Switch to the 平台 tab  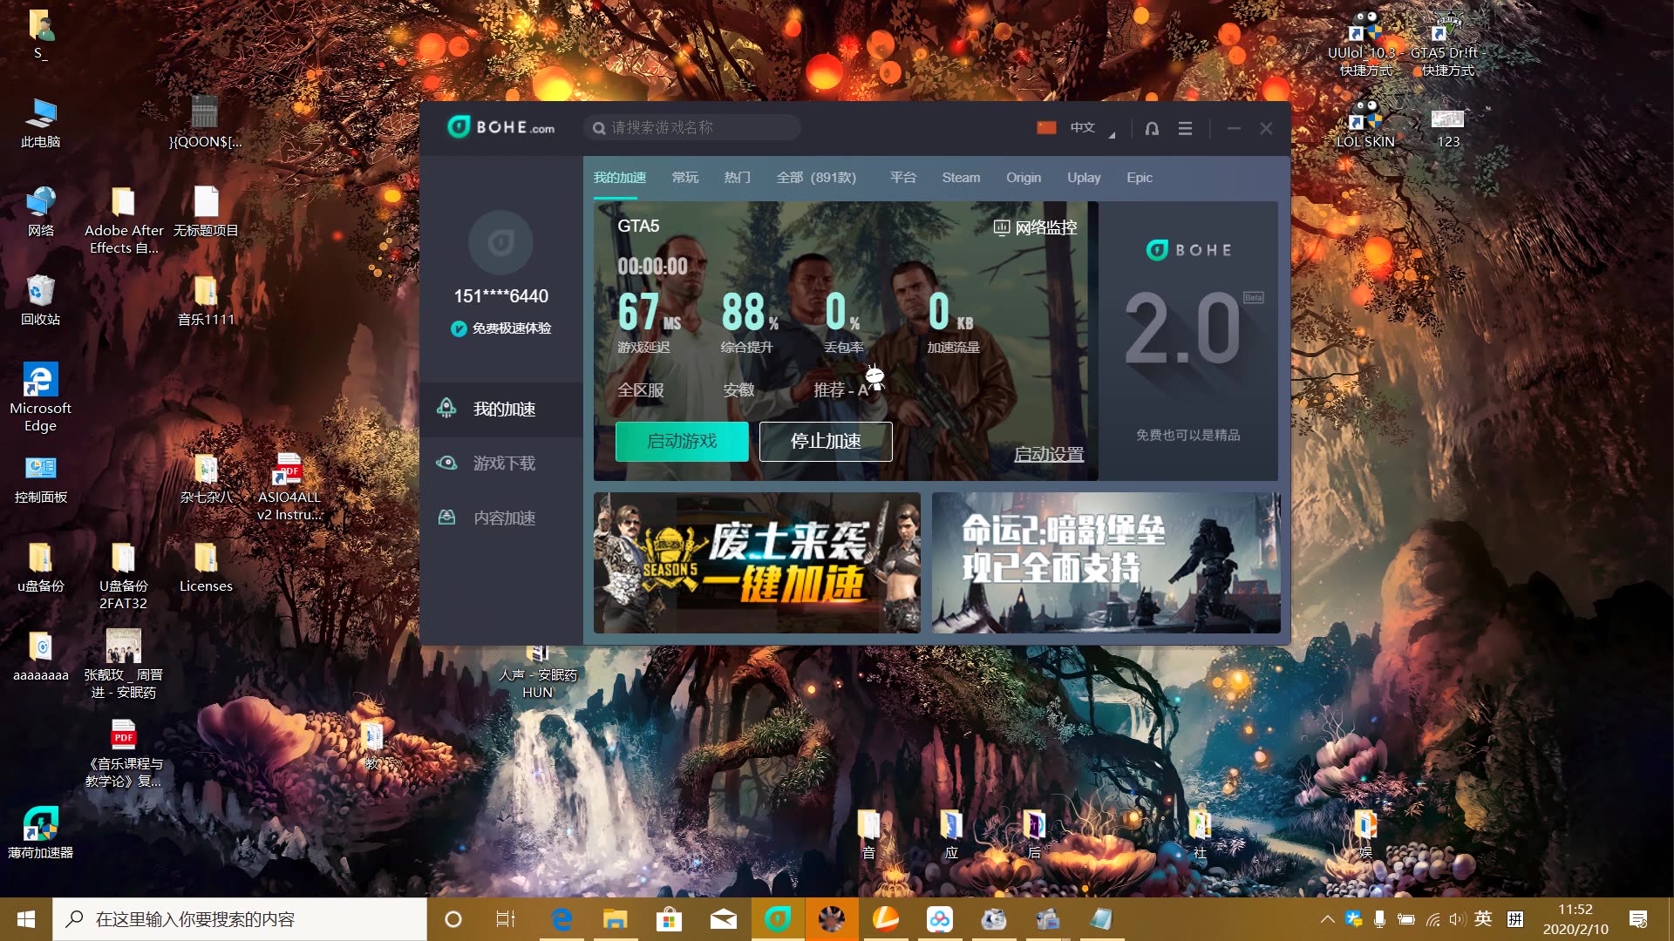tap(902, 177)
